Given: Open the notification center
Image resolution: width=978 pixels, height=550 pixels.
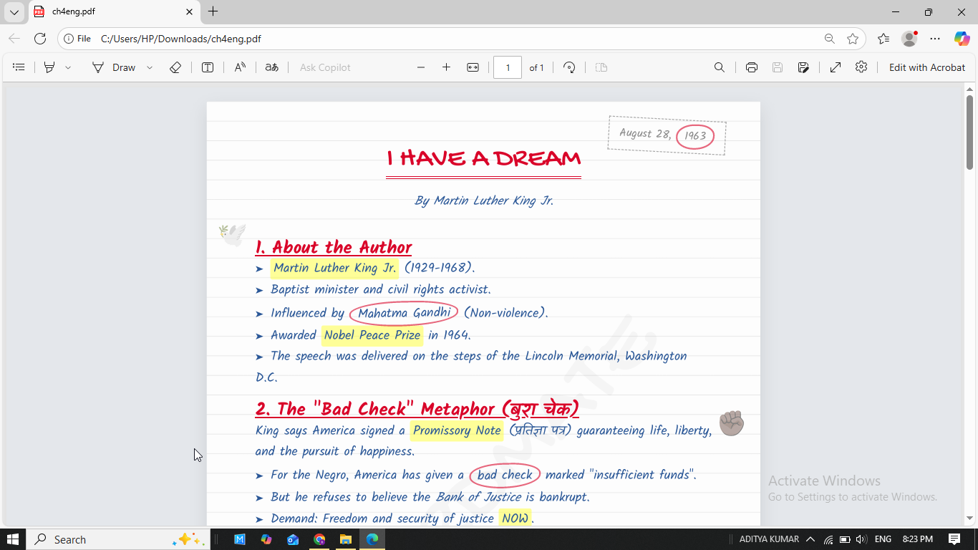Looking at the screenshot, I should pos(954,539).
